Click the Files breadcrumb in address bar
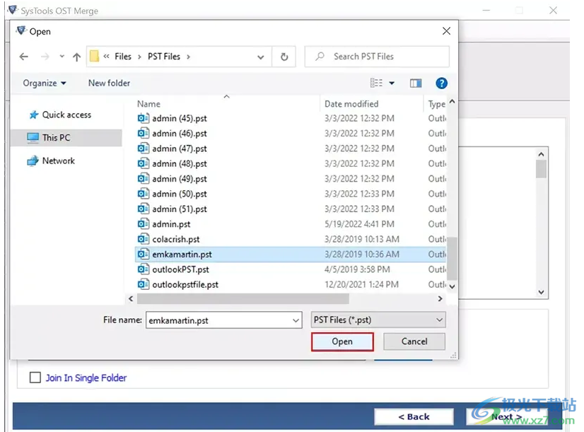The width and height of the screenshot is (584, 432). pos(123,57)
